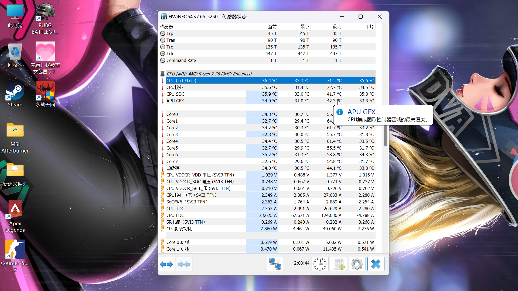Select CPU VDDCR_SOC 电压 row
The height and width of the screenshot is (291, 518).
[267, 182]
